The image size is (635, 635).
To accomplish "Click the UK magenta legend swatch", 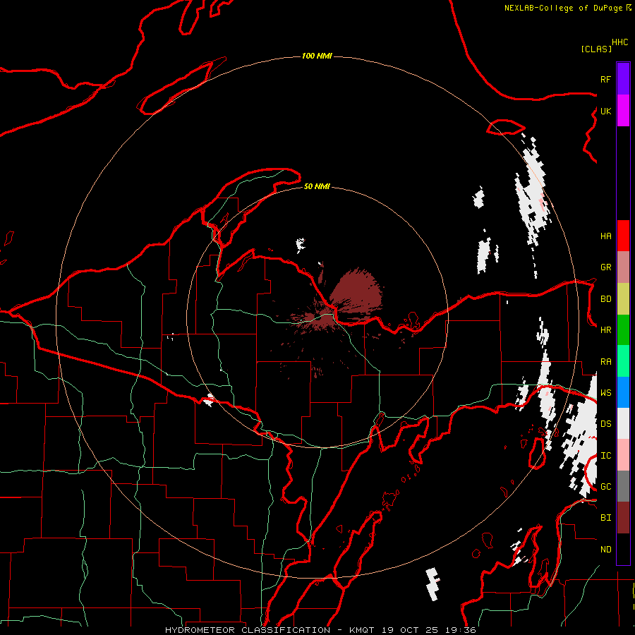I will tap(623, 111).
